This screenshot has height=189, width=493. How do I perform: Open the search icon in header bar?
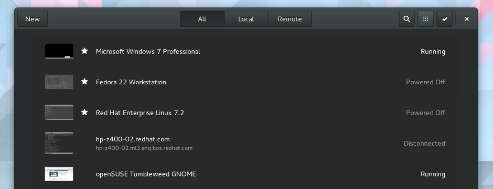(x=406, y=19)
